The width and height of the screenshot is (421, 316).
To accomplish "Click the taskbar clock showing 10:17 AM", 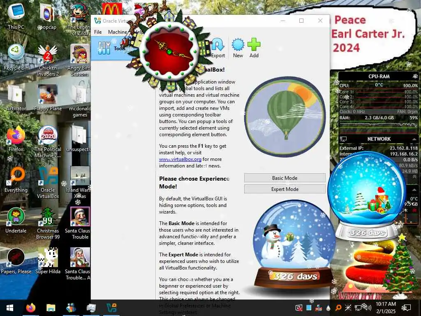I will (386, 308).
